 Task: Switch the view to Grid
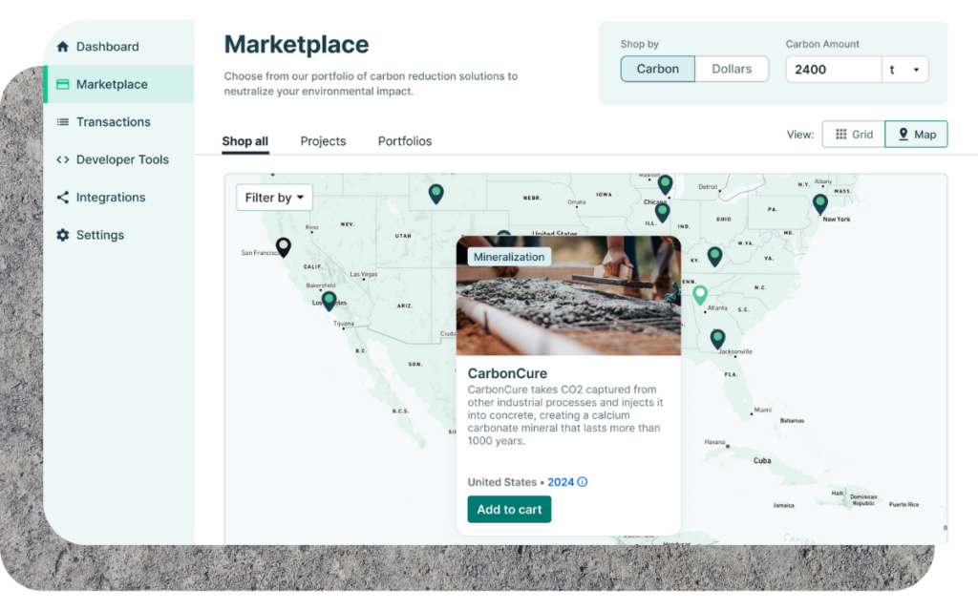click(x=853, y=134)
